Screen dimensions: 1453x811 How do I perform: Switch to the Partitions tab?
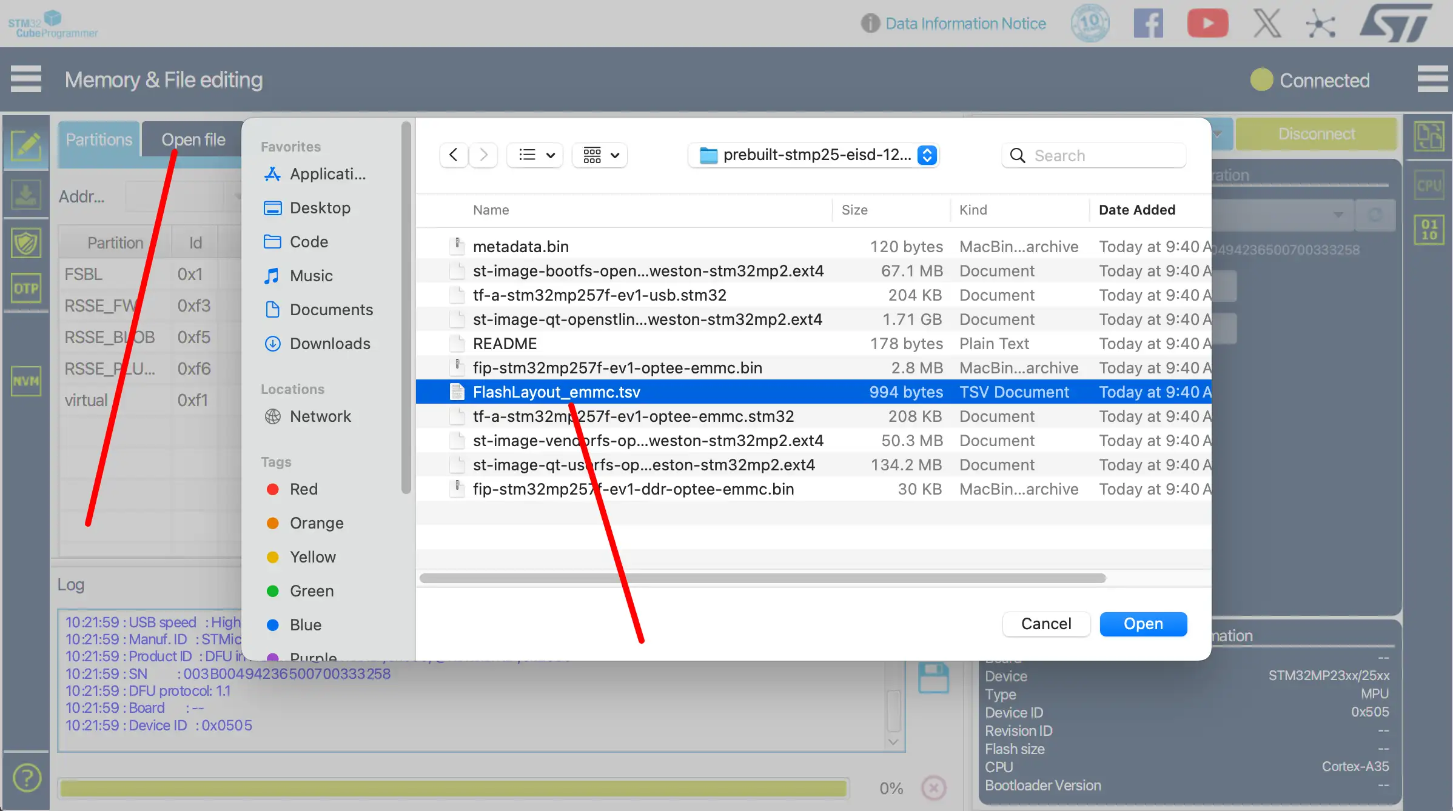[x=99, y=139]
